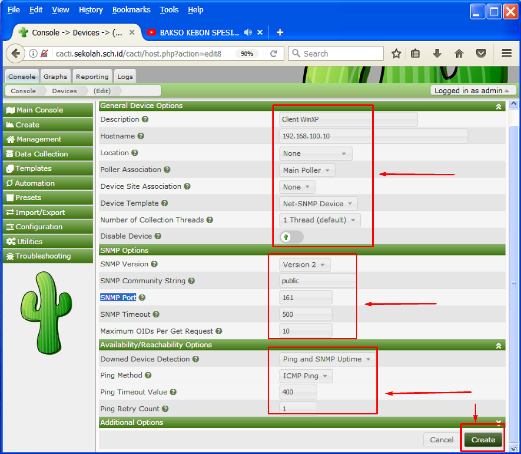Expand the Device Template dropdown
Image resolution: width=521 pixels, height=454 pixels.
point(318,204)
